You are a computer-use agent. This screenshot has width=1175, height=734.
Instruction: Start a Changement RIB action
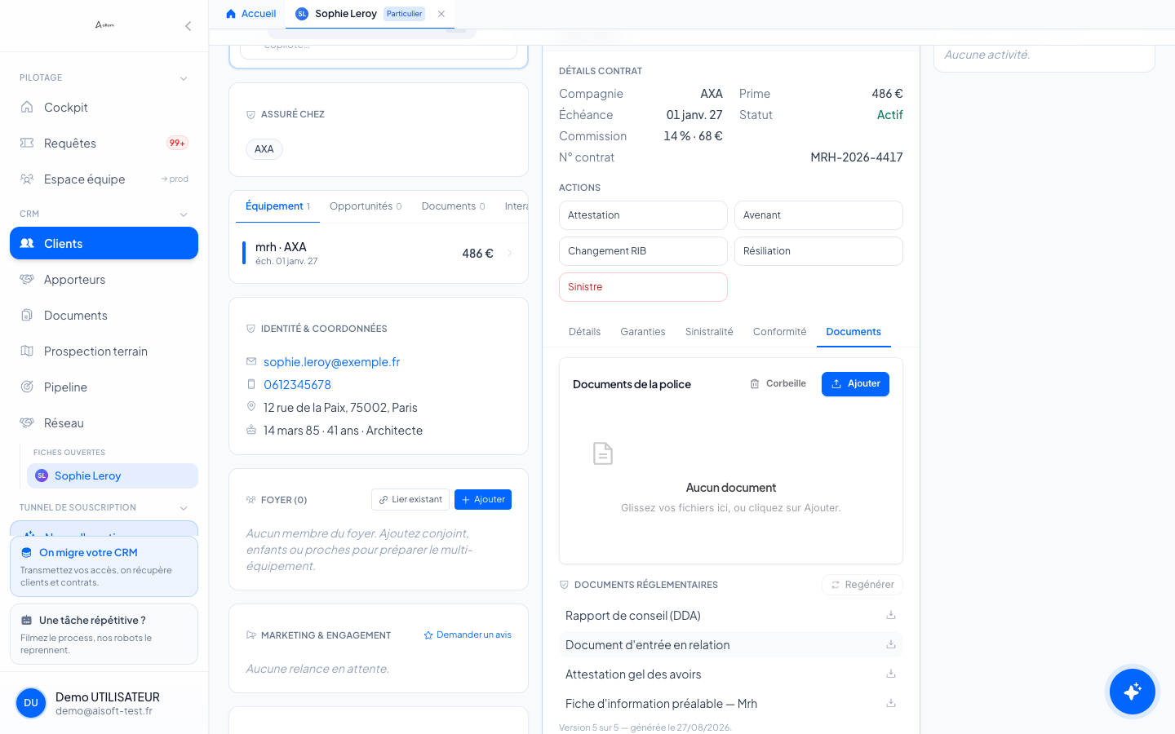click(x=643, y=251)
